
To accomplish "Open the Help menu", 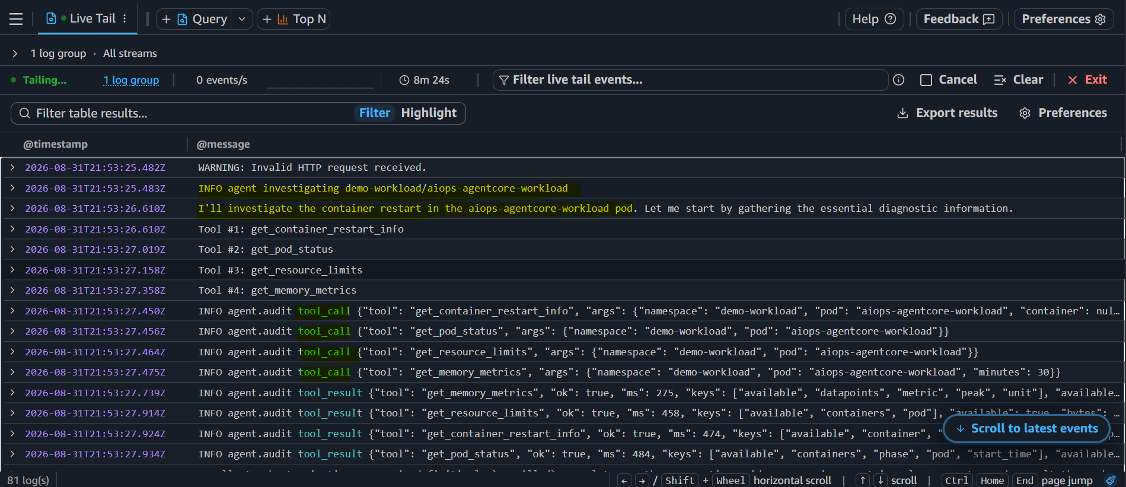I will (874, 19).
